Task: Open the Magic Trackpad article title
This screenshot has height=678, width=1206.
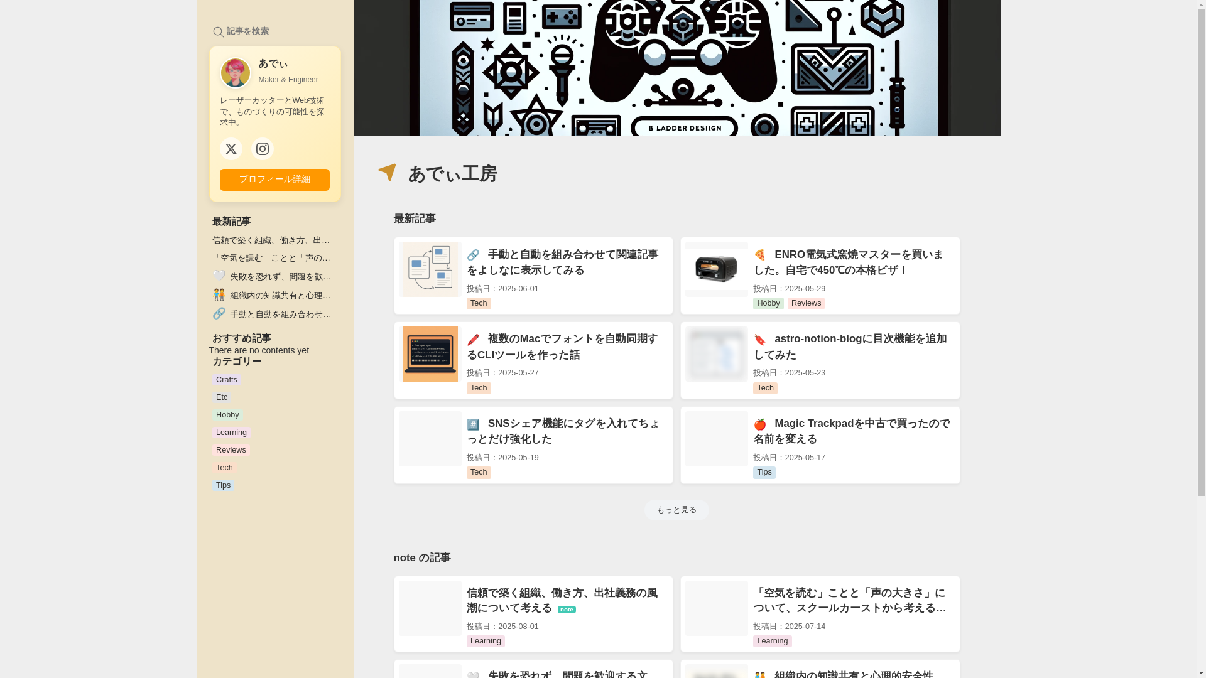Action: [852, 431]
